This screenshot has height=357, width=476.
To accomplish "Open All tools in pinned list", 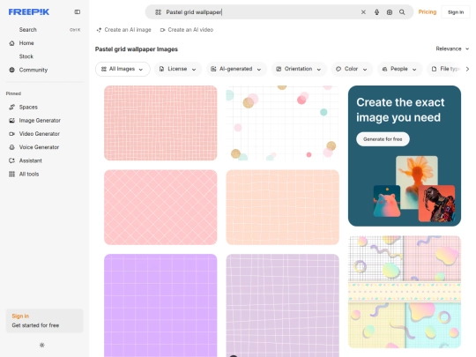I will click(x=29, y=174).
